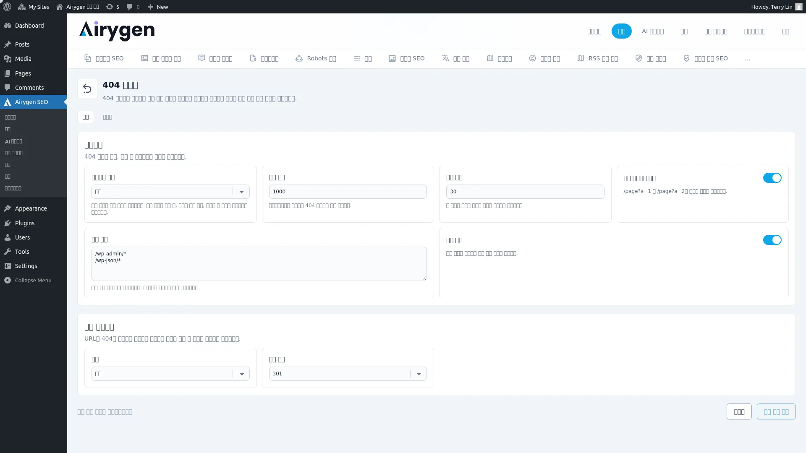
Task: Open the RSS tab
Action: pyautogui.click(x=598, y=59)
